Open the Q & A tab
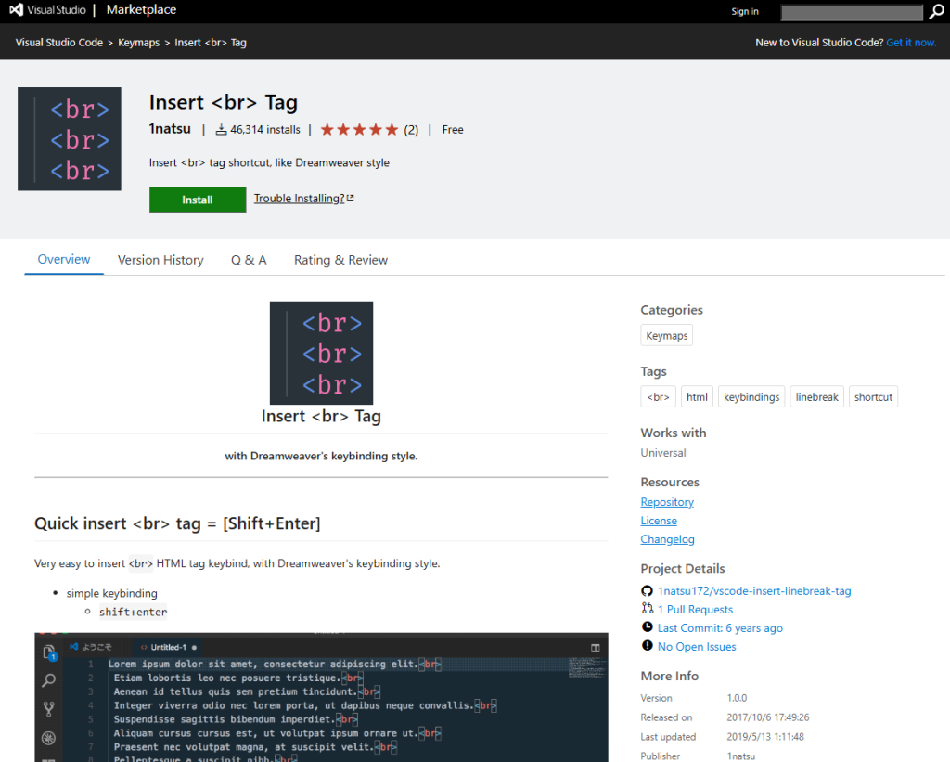 249,260
